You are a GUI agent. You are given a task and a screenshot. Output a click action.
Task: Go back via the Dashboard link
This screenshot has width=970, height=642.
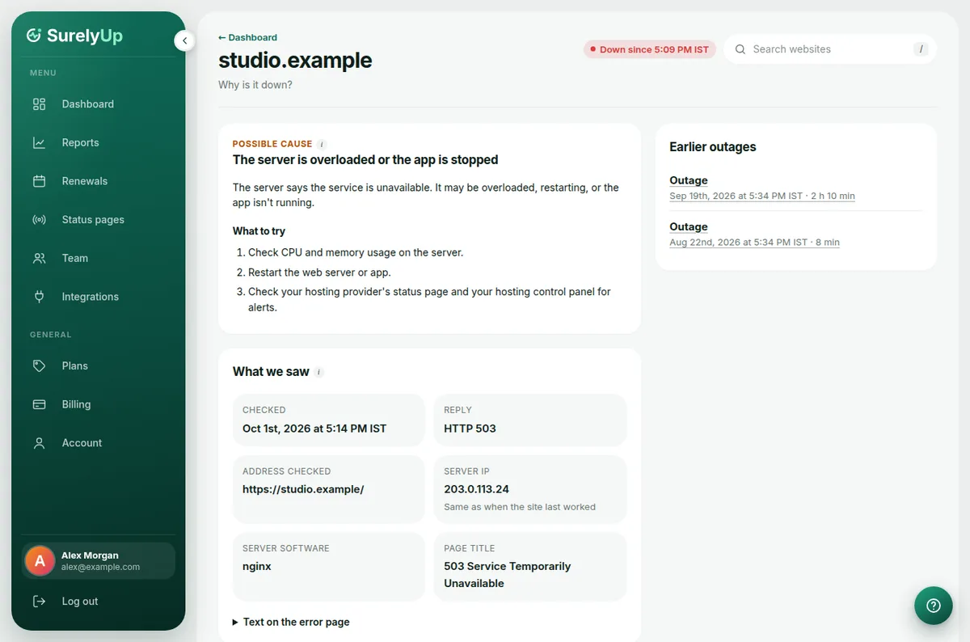pyautogui.click(x=247, y=37)
